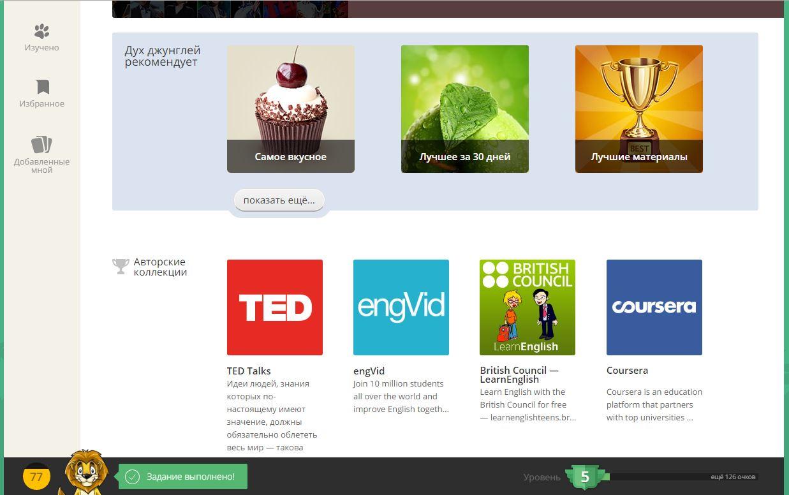Open the Лучшее за 30 дней collection

(465, 108)
